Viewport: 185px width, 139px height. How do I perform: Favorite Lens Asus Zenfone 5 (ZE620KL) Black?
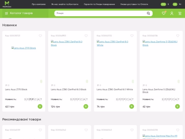[x=178, y=36]
